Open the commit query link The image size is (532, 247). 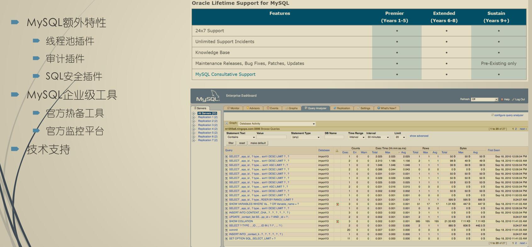[x=233, y=230]
